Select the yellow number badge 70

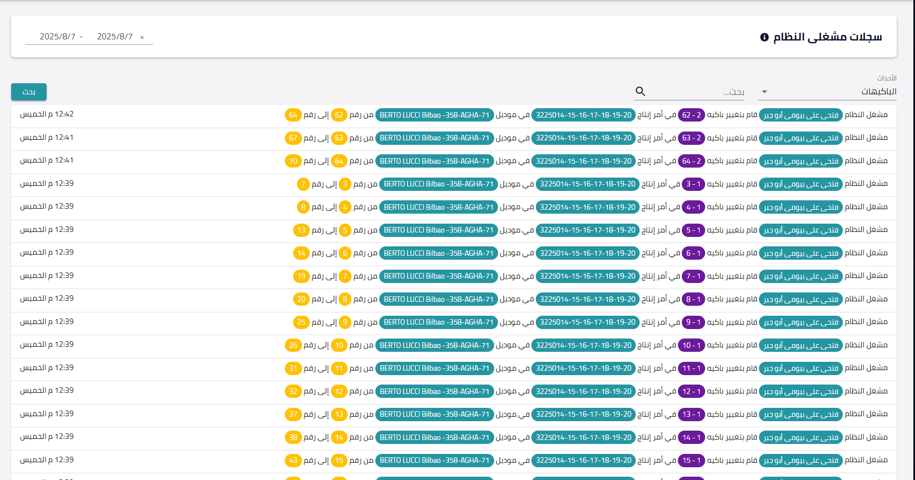pos(293,161)
